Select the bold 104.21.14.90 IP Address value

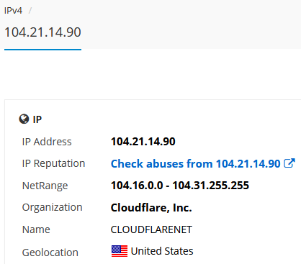point(143,142)
